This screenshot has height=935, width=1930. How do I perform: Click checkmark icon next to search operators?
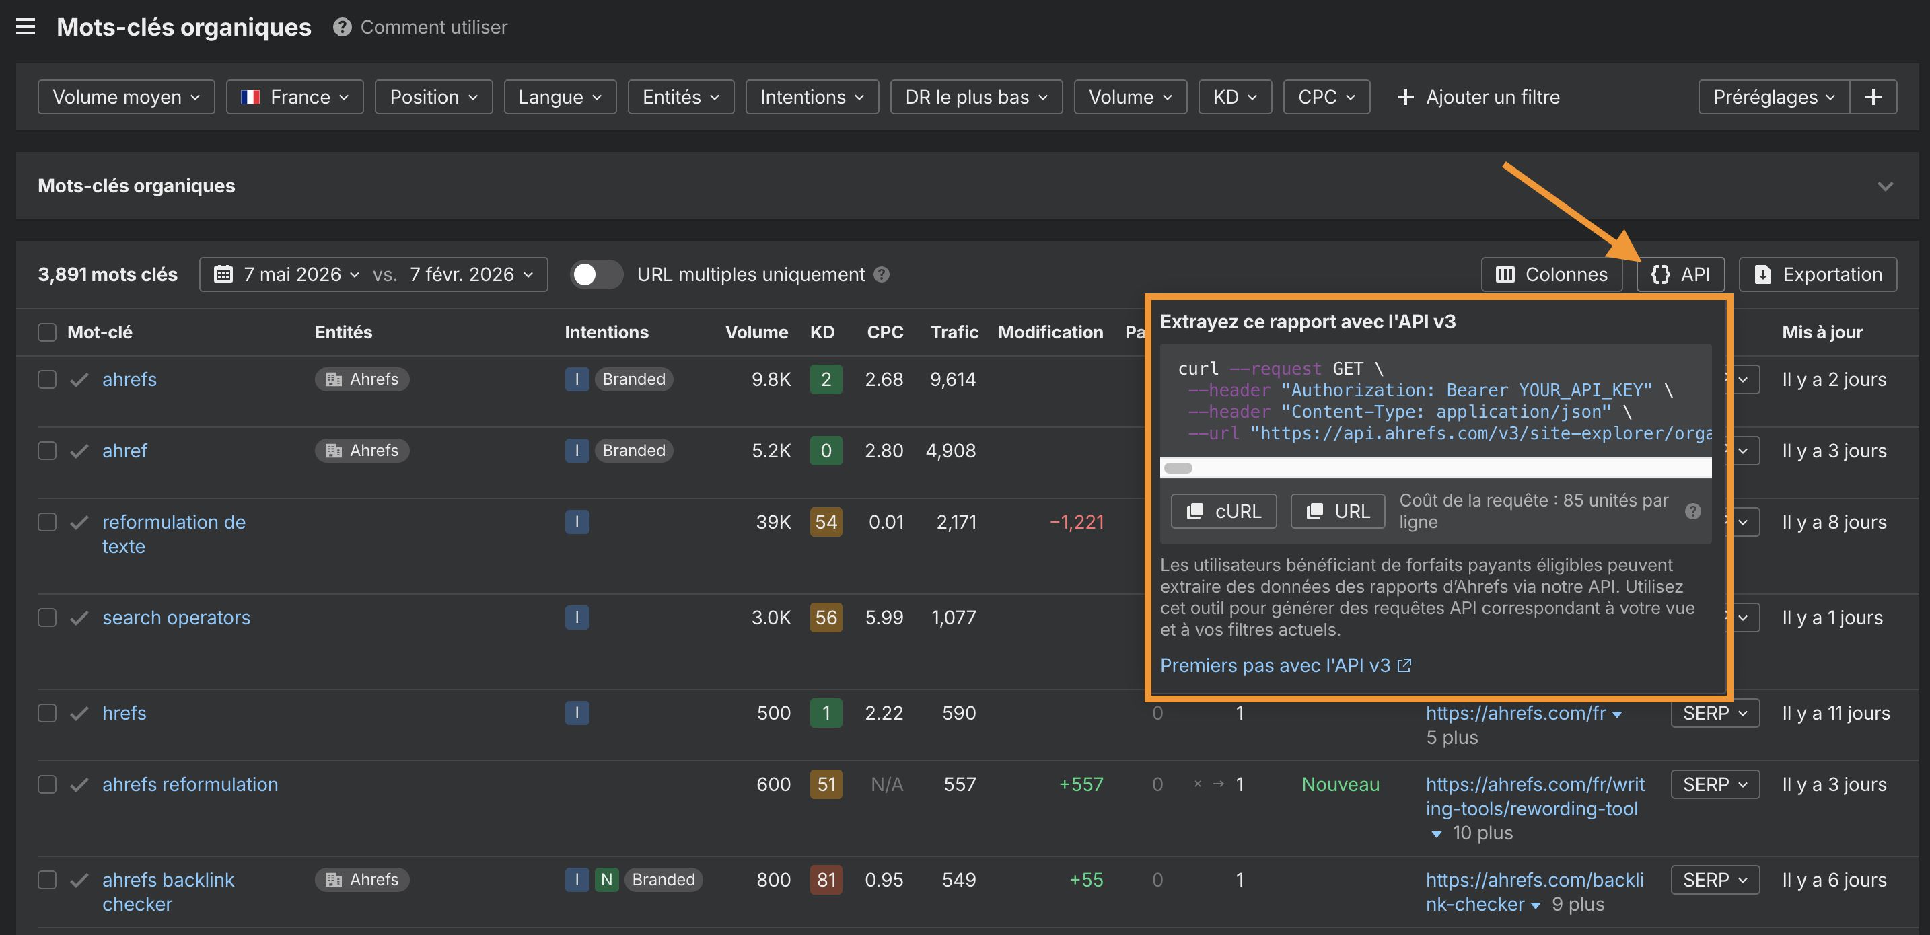click(x=79, y=618)
